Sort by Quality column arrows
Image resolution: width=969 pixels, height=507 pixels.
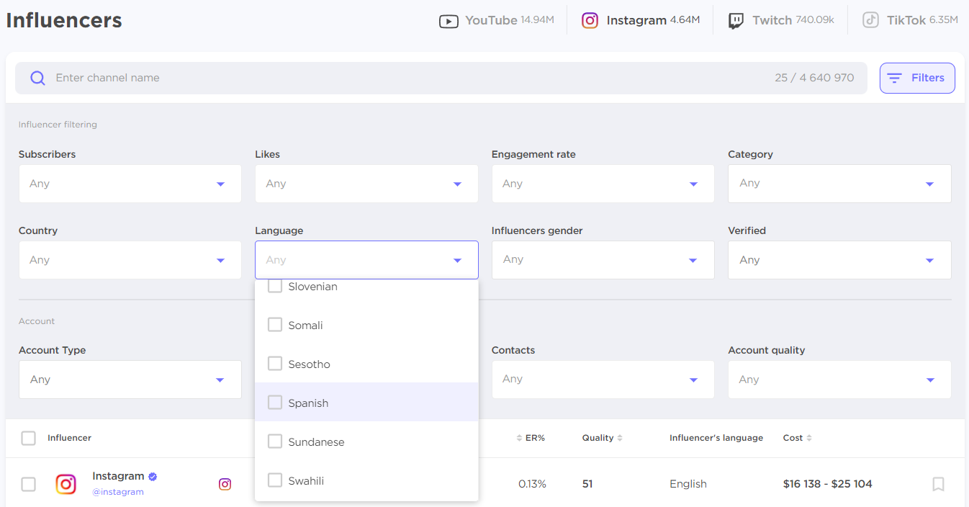click(x=620, y=438)
